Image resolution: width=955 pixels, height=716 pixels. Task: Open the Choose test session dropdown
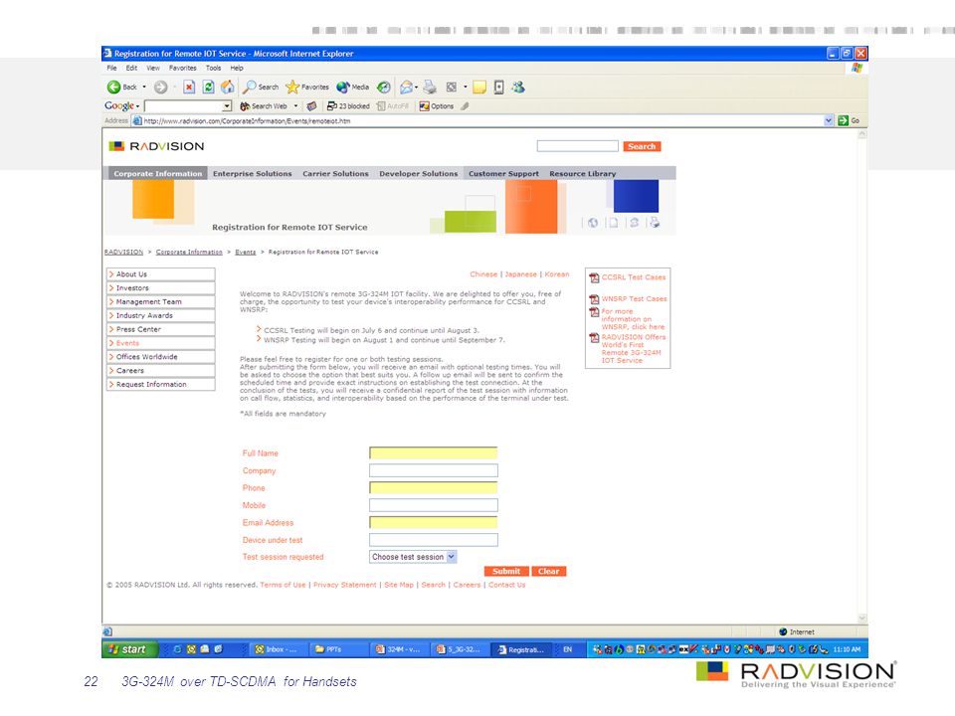coord(452,557)
